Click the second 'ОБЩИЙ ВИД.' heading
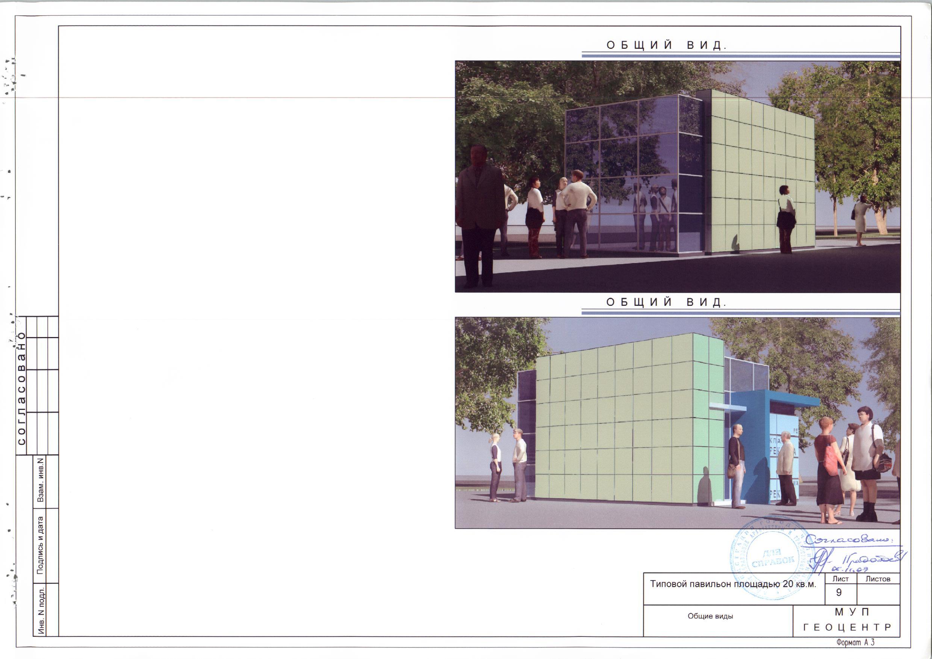This screenshot has height=659, width=932. coord(666,303)
